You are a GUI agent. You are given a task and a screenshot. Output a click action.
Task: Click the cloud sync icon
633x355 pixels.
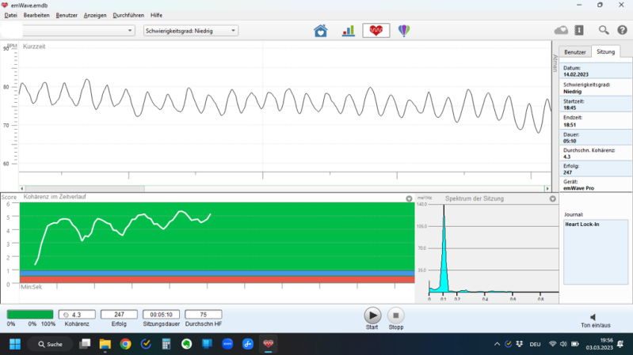[561, 30]
